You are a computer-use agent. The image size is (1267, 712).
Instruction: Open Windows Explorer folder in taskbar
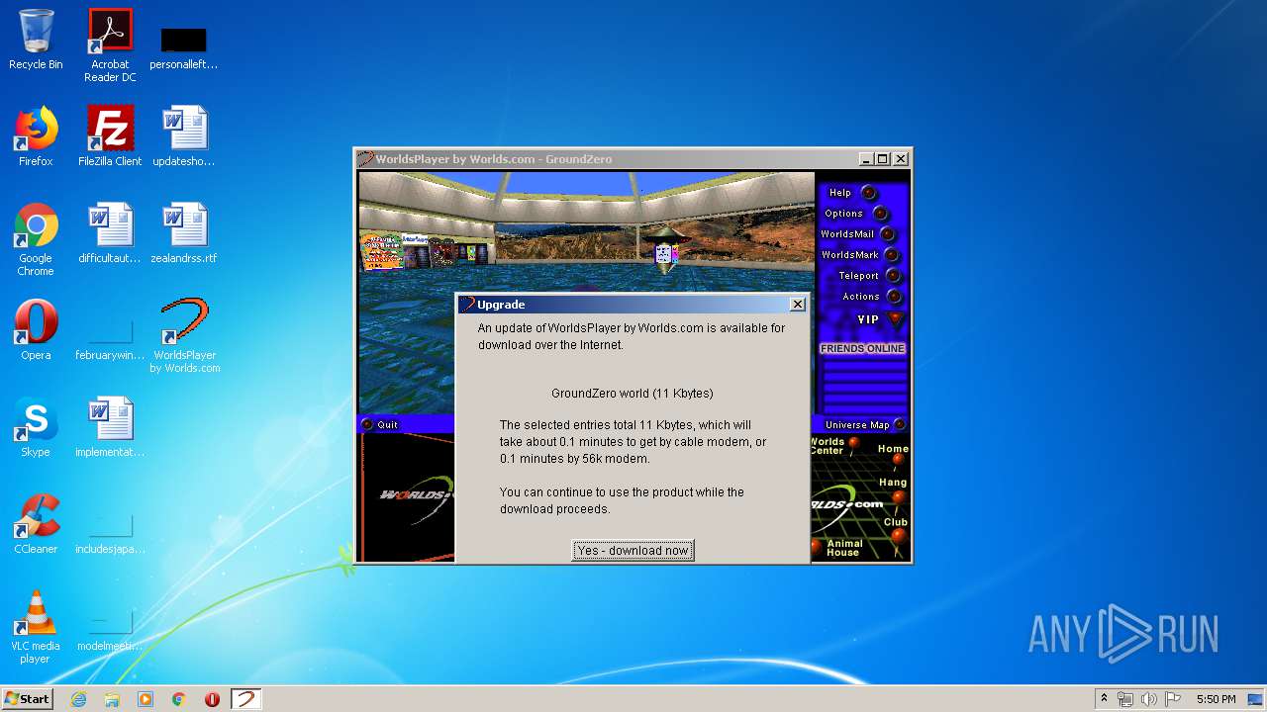point(112,699)
